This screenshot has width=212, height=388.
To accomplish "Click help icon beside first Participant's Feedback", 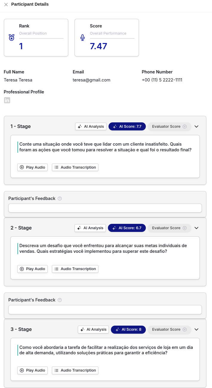I will click(60, 198).
